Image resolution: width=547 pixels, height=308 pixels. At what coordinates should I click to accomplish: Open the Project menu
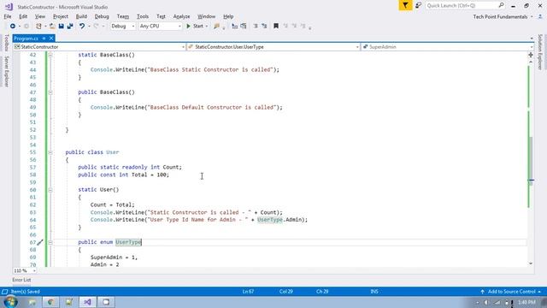[61, 16]
